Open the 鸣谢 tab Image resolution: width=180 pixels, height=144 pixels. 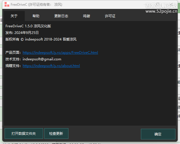[87, 16]
